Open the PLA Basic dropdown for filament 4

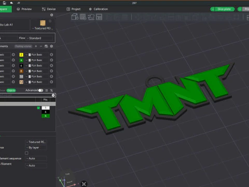tap(37, 60)
